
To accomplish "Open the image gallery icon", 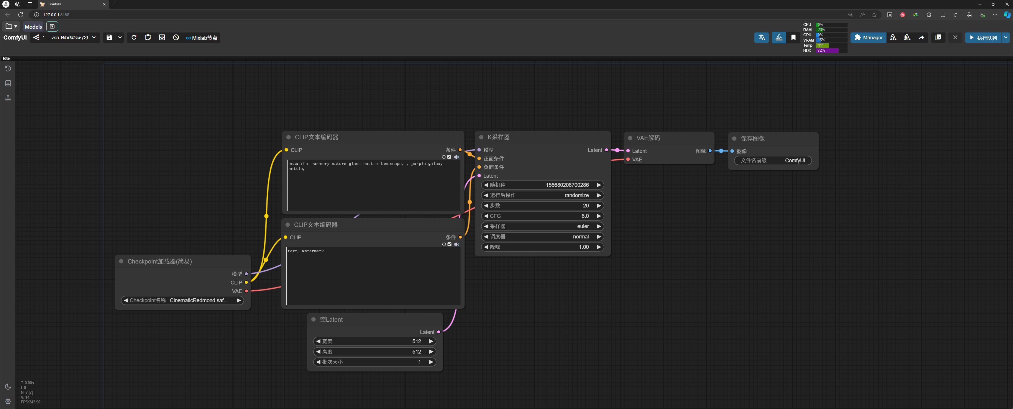I will [x=938, y=37].
